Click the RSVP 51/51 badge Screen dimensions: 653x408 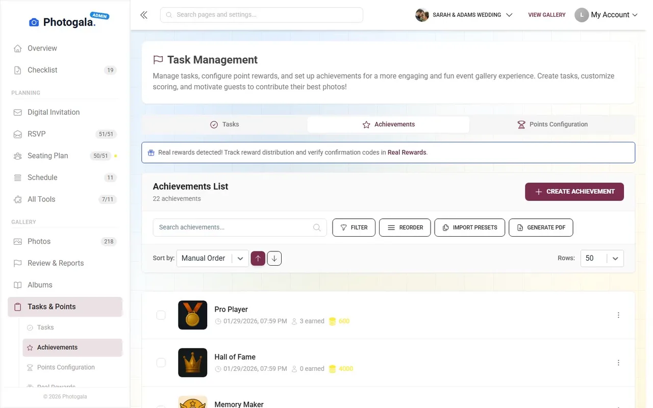[106, 134]
